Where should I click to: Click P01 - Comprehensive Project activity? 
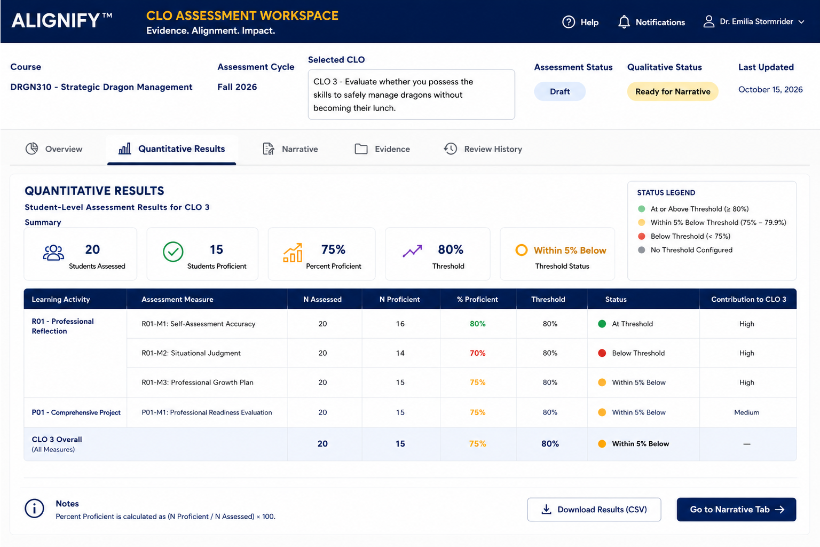pyautogui.click(x=76, y=412)
